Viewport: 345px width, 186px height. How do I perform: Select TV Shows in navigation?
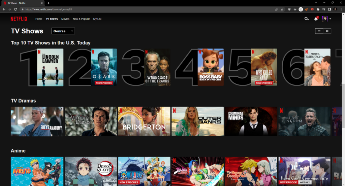point(52,19)
